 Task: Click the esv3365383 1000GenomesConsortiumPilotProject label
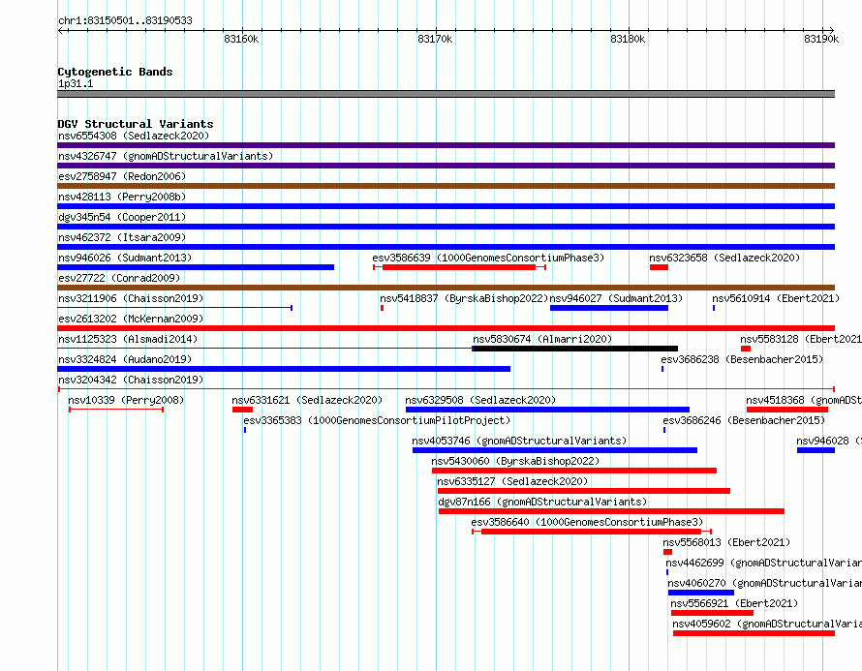click(x=377, y=420)
